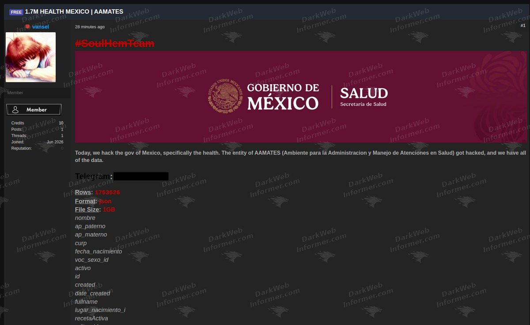Click the Threads stat label
This screenshot has height=325, width=530.
(x=19, y=136)
